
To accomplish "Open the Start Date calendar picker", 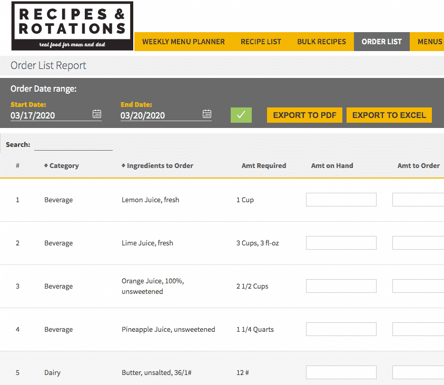I will point(97,114).
